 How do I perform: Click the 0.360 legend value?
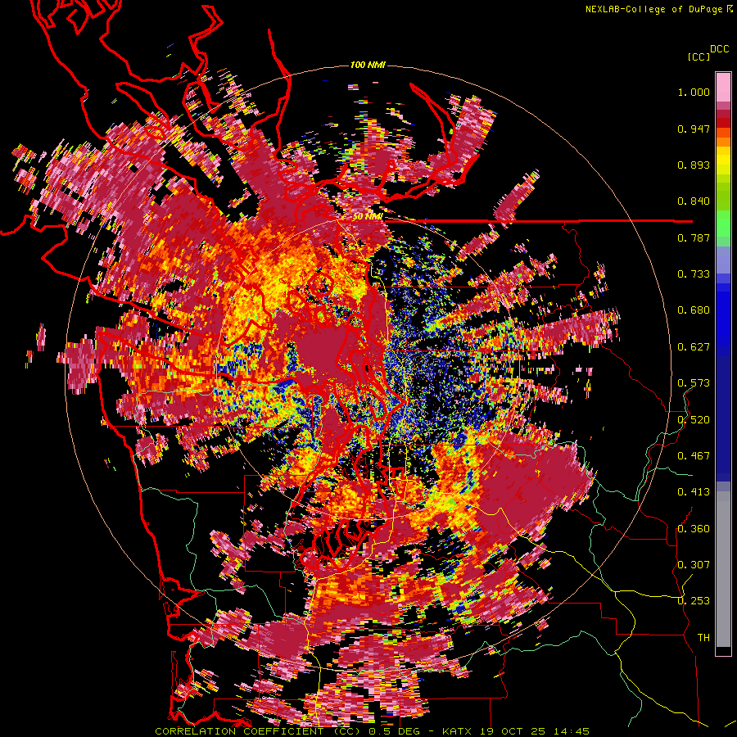(694, 529)
